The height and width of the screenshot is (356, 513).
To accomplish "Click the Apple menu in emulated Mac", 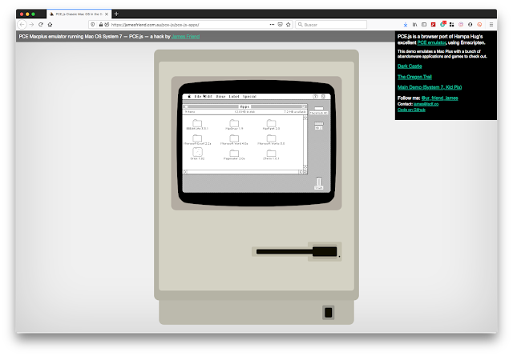I will 189,96.
